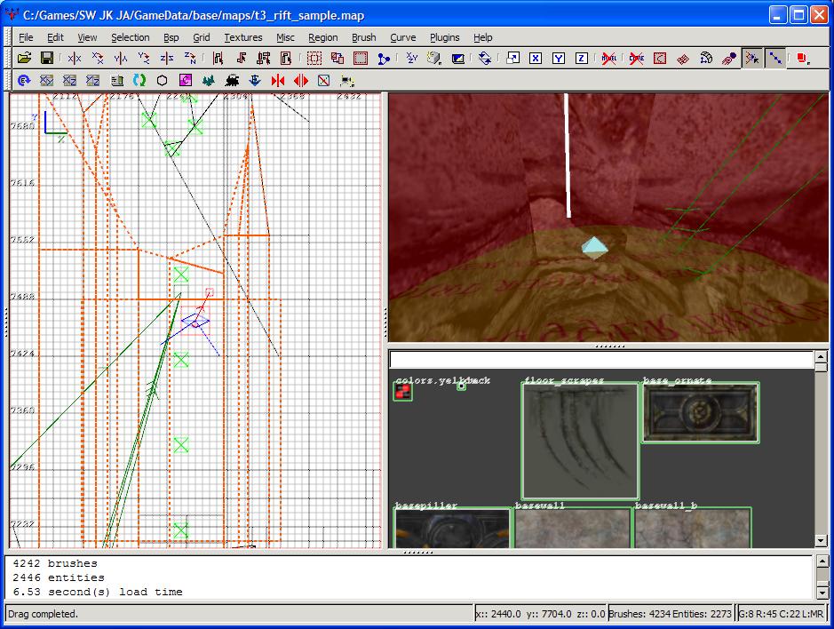Screen dimensions: 834x629
Task: Click the YZ plugin toolbar icon
Action: (x=93, y=80)
